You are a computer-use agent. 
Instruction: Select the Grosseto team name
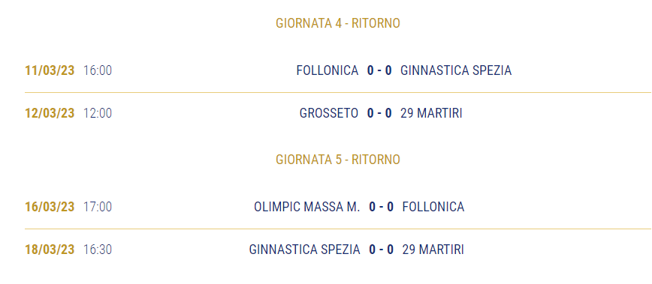click(328, 113)
